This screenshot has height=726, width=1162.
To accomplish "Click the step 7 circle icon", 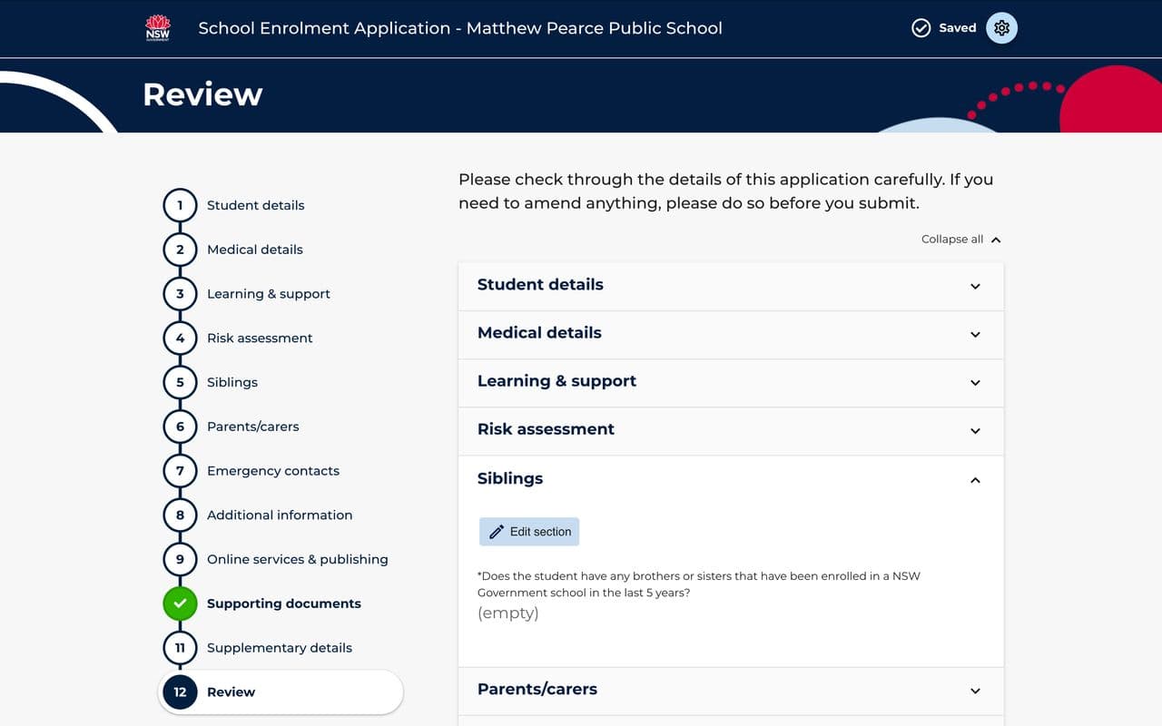I will [x=180, y=471].
